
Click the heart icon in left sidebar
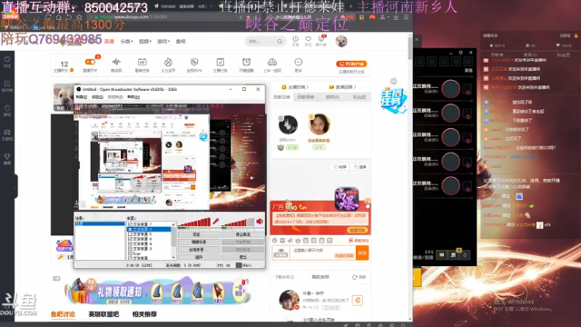point(7,59)
